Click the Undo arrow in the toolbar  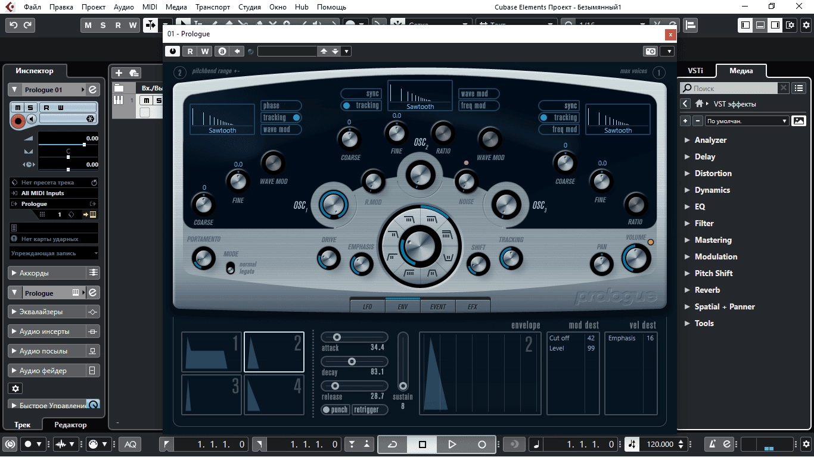pyautogui.click(x=13, y=25)
